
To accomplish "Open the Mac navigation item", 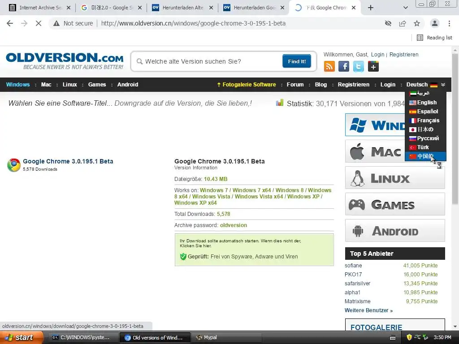I will click(46, 85).
